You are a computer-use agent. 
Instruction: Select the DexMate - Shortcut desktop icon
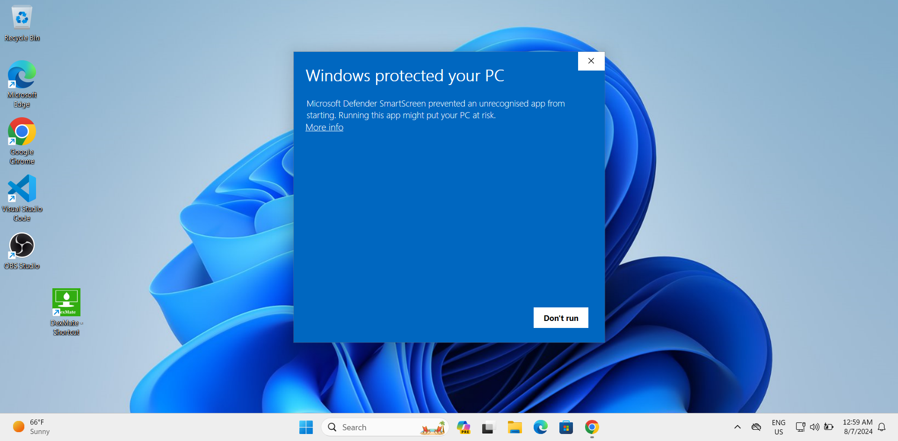pos(66,312)
